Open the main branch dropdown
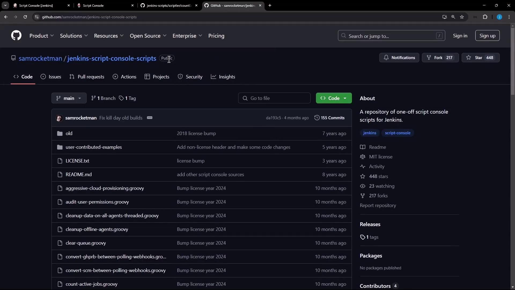 pos(69,98)
